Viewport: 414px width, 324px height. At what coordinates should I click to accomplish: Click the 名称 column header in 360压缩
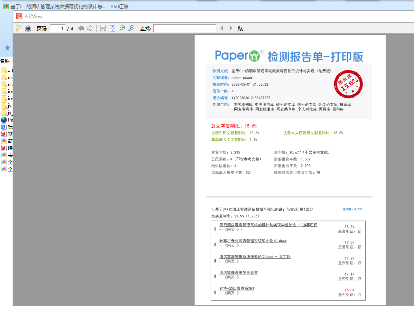(x=5, y=61)
